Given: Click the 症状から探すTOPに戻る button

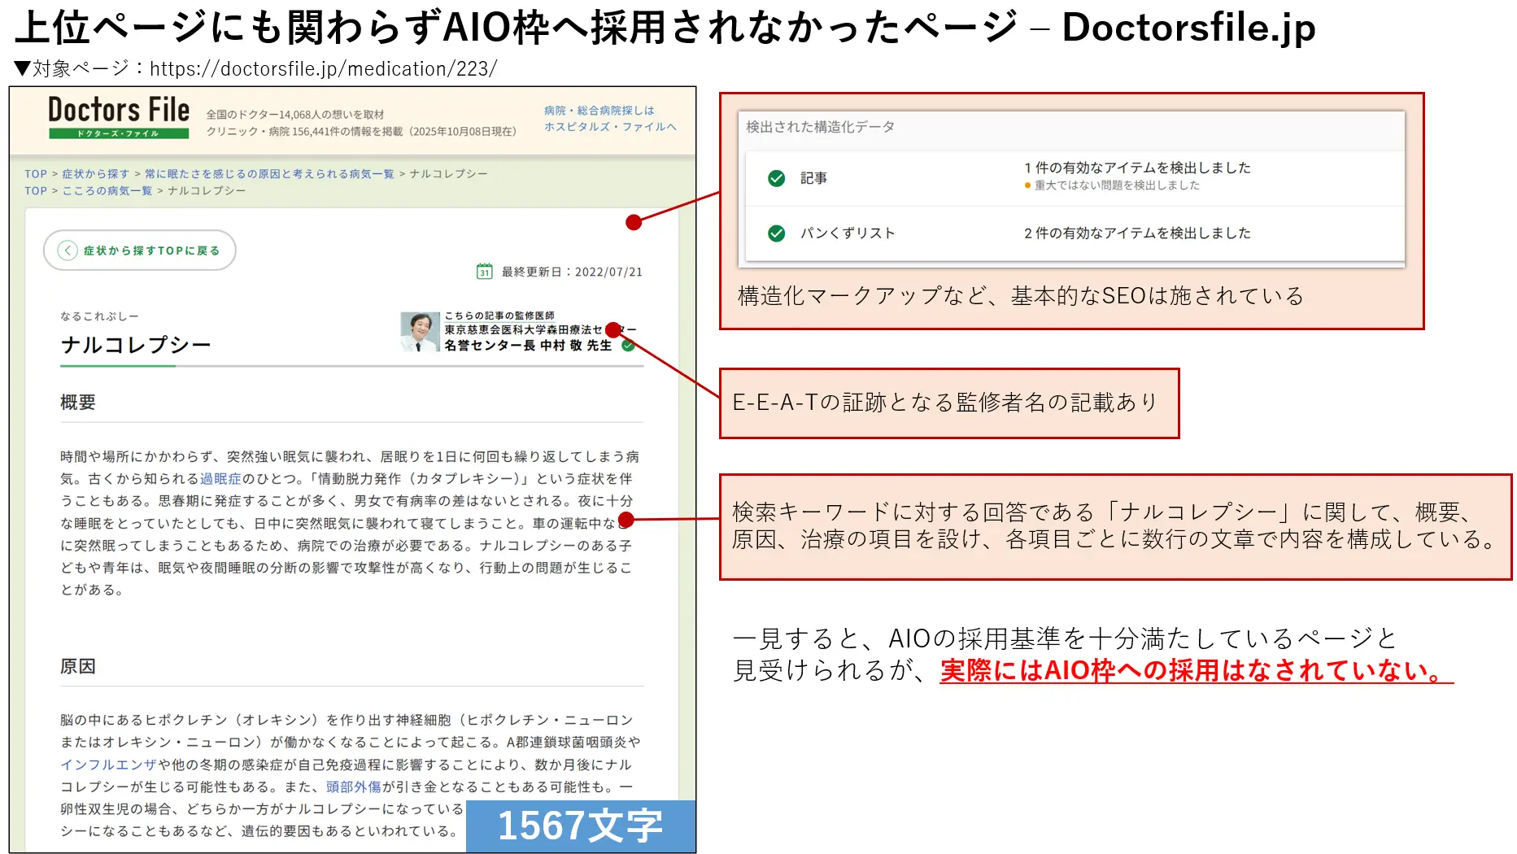Looking at the screenshot, I should click(138, 251).
